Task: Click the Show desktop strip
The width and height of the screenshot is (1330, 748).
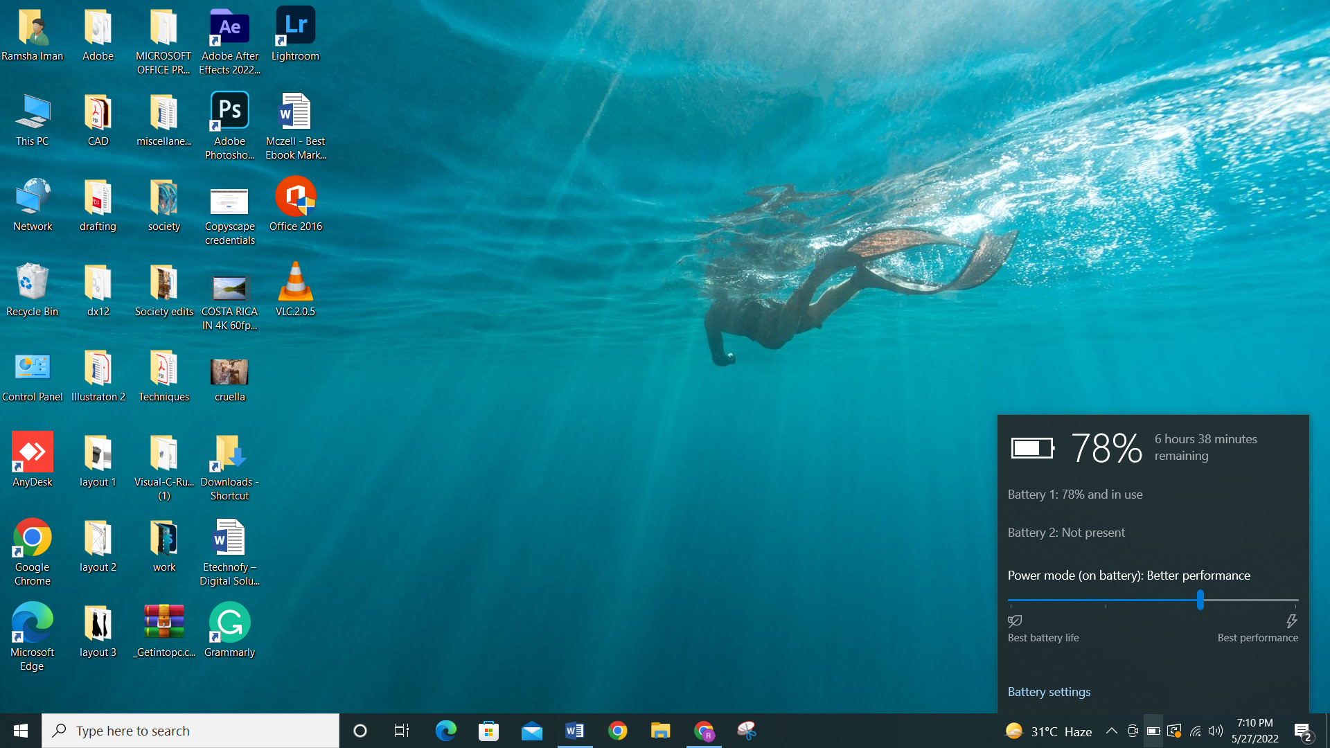Action: [x=1327, y=731]
